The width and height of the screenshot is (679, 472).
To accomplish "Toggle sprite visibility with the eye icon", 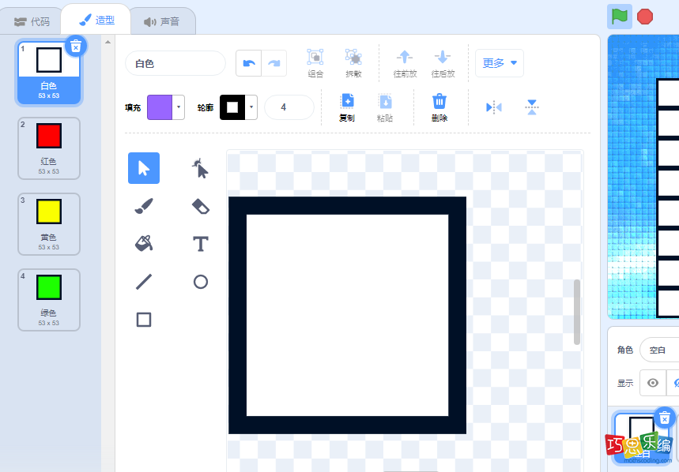I will (x=653, y=383).
